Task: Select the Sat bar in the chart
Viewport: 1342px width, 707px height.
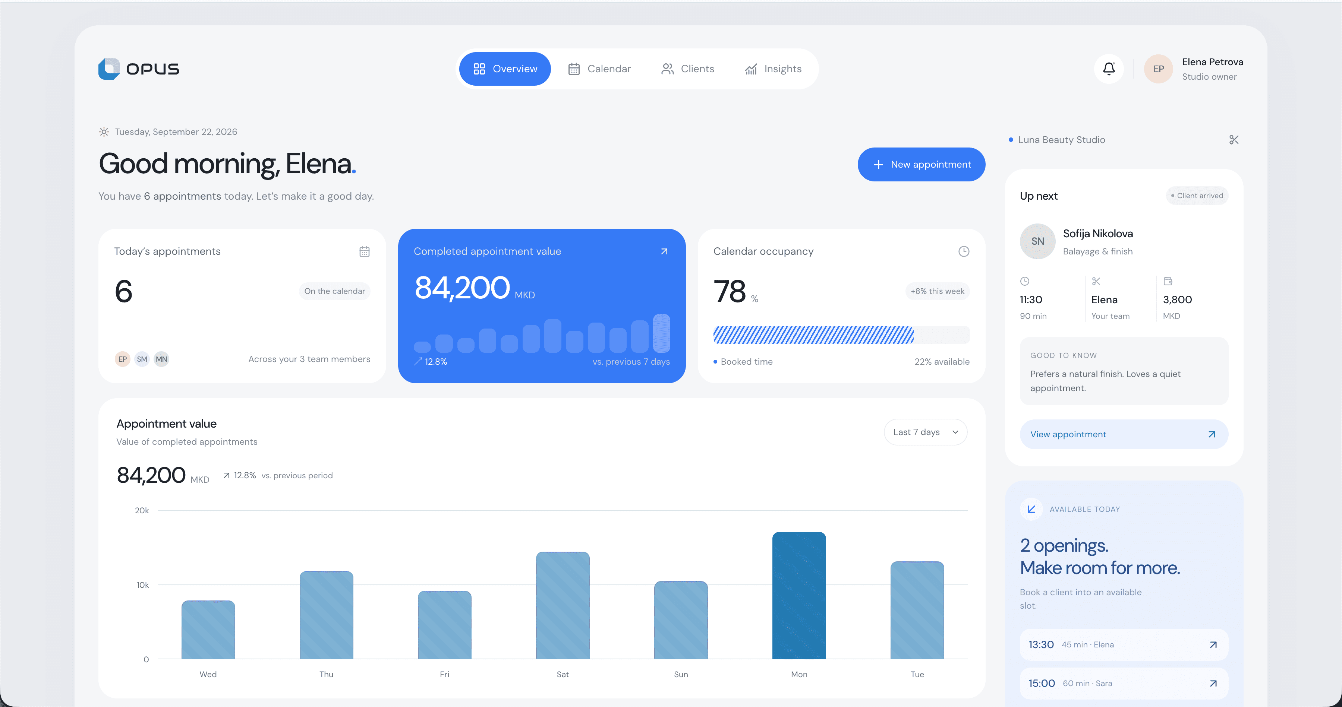Action: click(563, 605)
